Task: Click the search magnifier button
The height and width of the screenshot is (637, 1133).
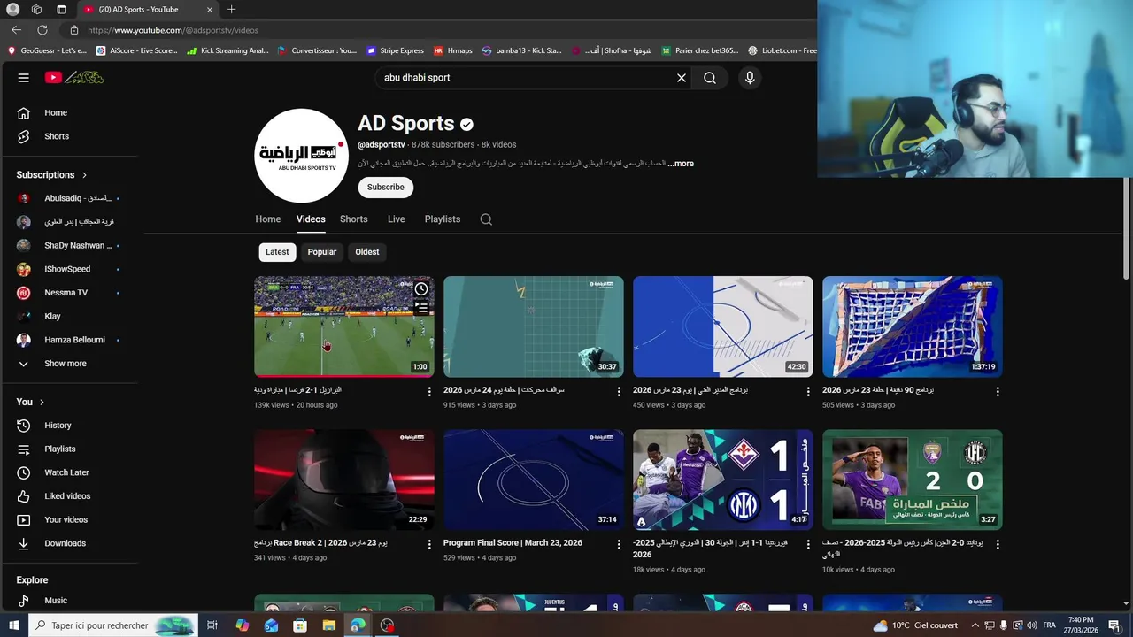Action: 710,78
